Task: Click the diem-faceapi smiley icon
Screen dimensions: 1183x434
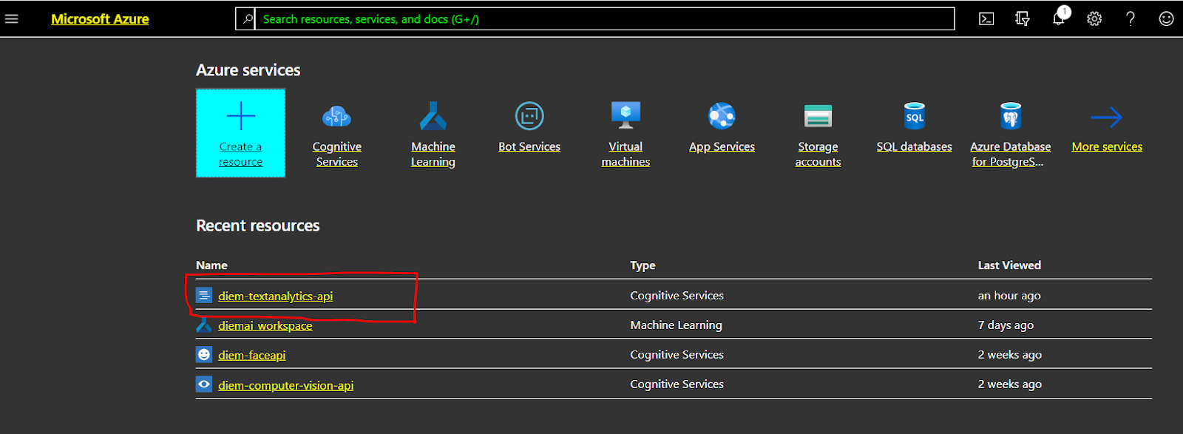Action: click(204, 354)
